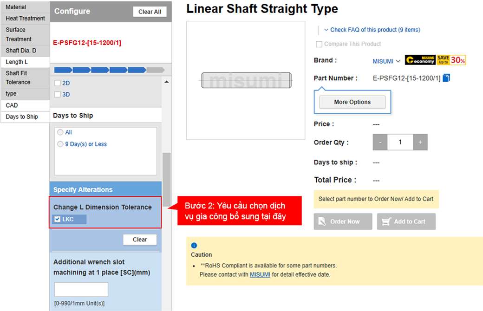Increase order quantity with plus button
Viewport: 483px width, 311px height.
tap(420, 143)
